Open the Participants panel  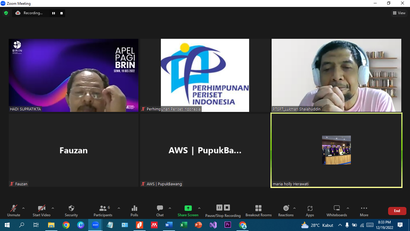[103, 211]
